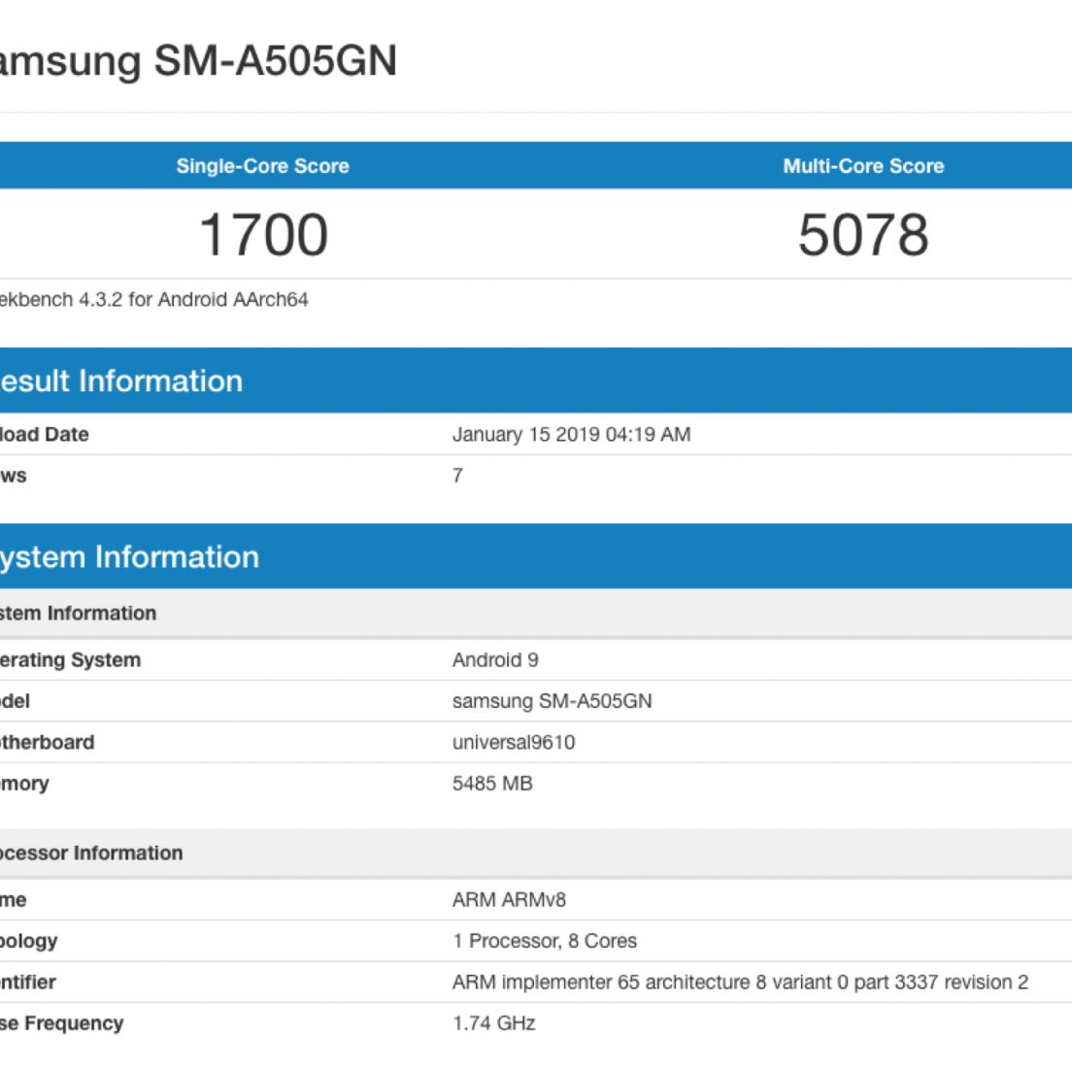The width and height of the screenshot is (1072, 1072).
Task: Click the ARM implementer 65 identifier value
Action: click(x=740, y=983)
